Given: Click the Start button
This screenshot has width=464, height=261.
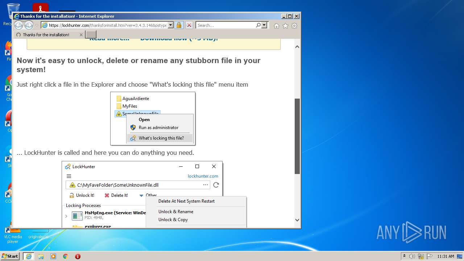Looking at the screenshot, I should pos(10,256).
